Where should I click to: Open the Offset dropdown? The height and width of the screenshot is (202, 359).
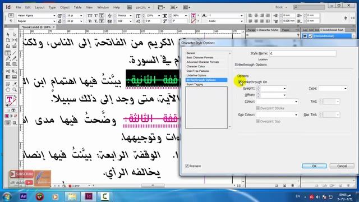284,95
